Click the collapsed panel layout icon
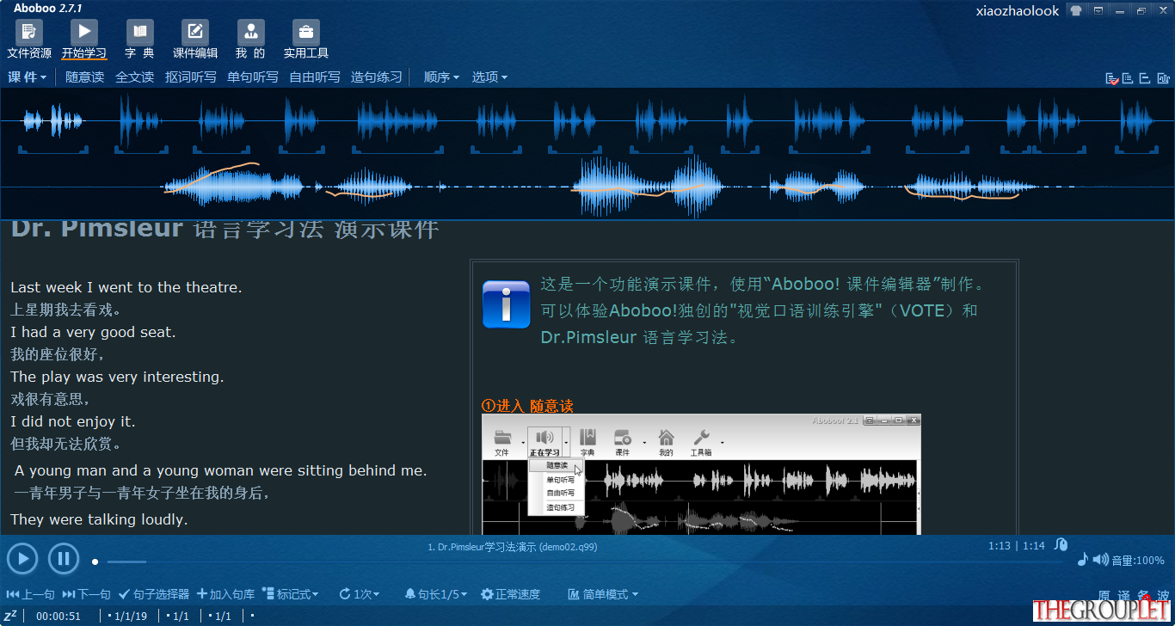This screenshot has height=626, width=1175. pos(1145,78)
